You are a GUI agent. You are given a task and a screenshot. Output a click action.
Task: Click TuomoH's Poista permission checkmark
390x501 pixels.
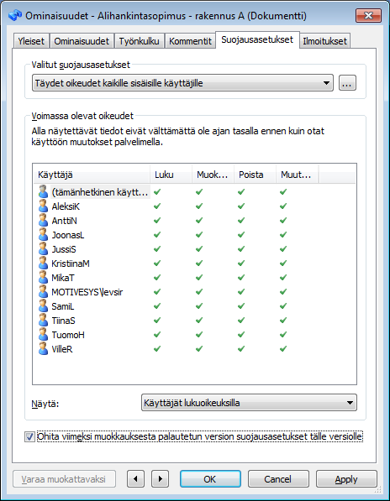(x=241, y=335)
